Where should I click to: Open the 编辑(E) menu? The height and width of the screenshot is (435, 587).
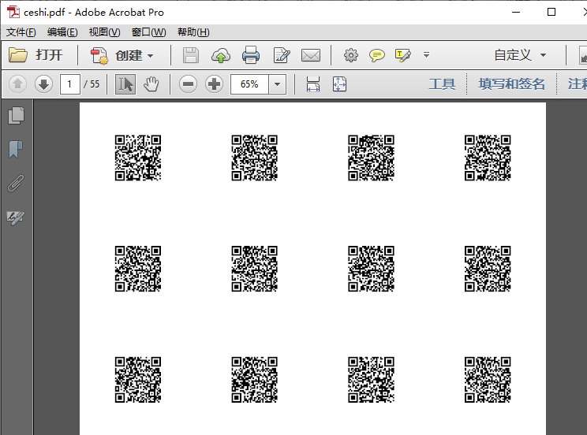click(62, 32)
